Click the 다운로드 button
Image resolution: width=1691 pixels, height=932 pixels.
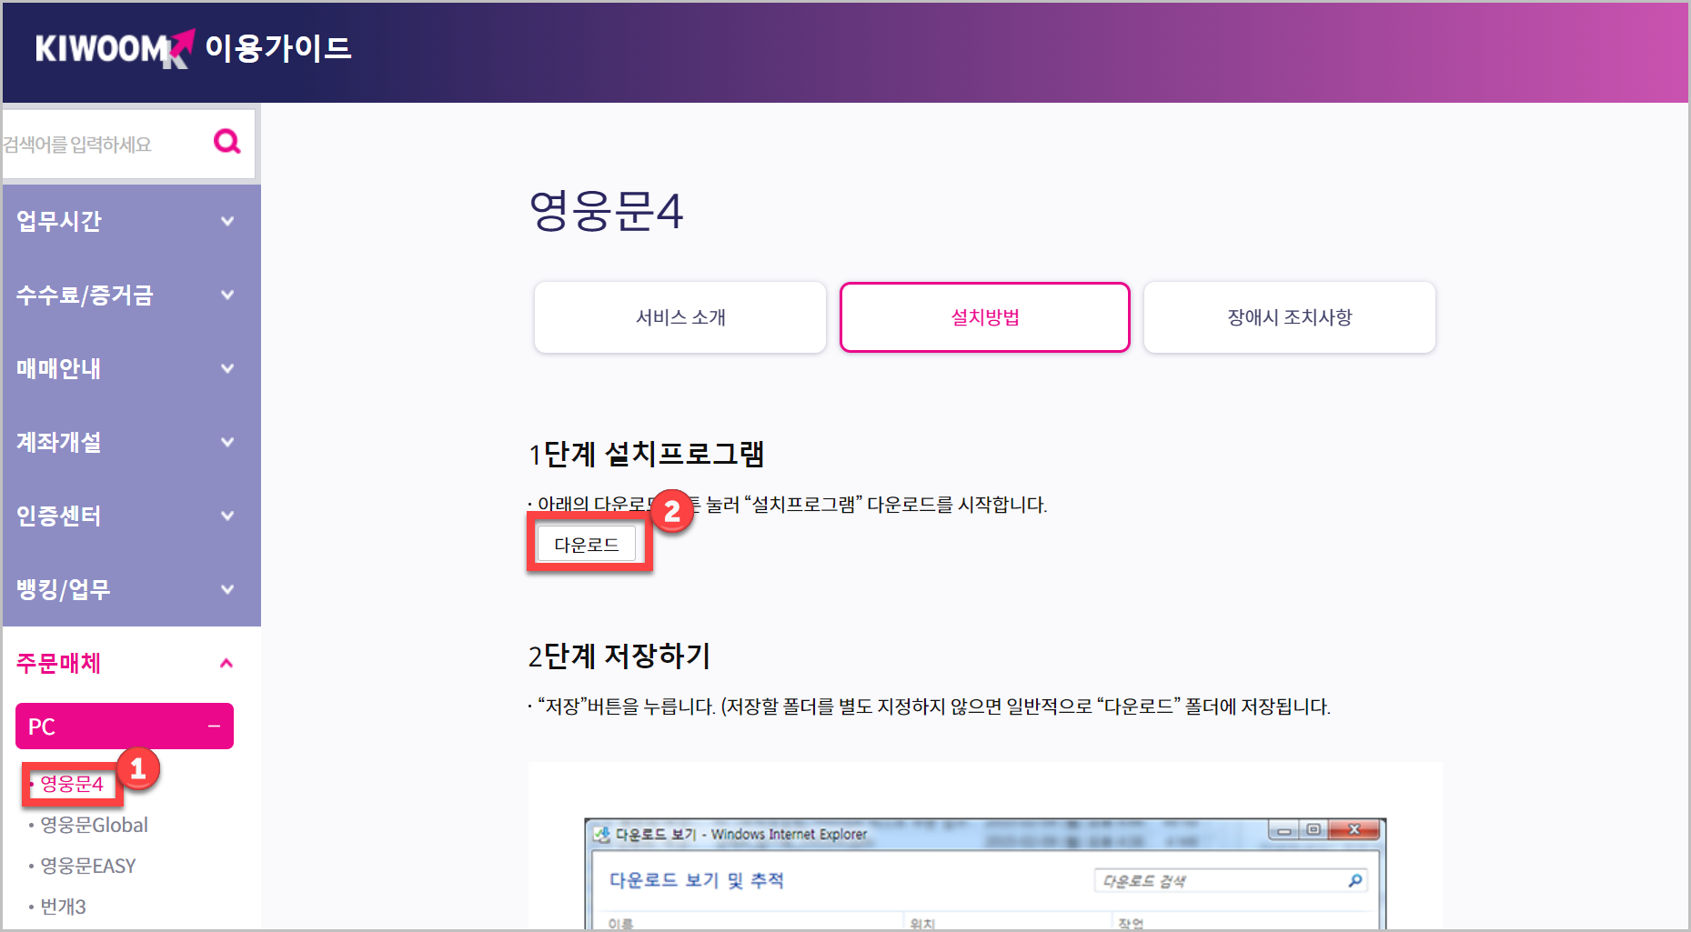click(x=587, y=544)
